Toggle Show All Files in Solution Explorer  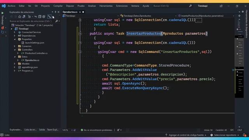click(x=44, y=17)
